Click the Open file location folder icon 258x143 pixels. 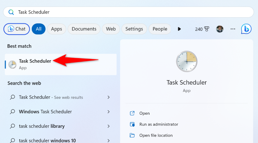[132, 135]
